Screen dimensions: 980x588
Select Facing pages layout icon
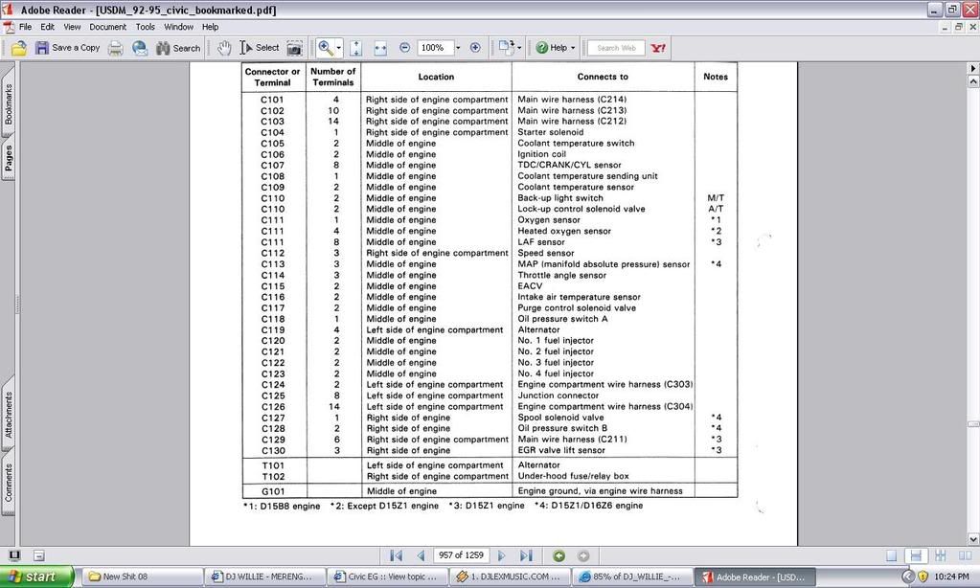[x=965, y=555]
